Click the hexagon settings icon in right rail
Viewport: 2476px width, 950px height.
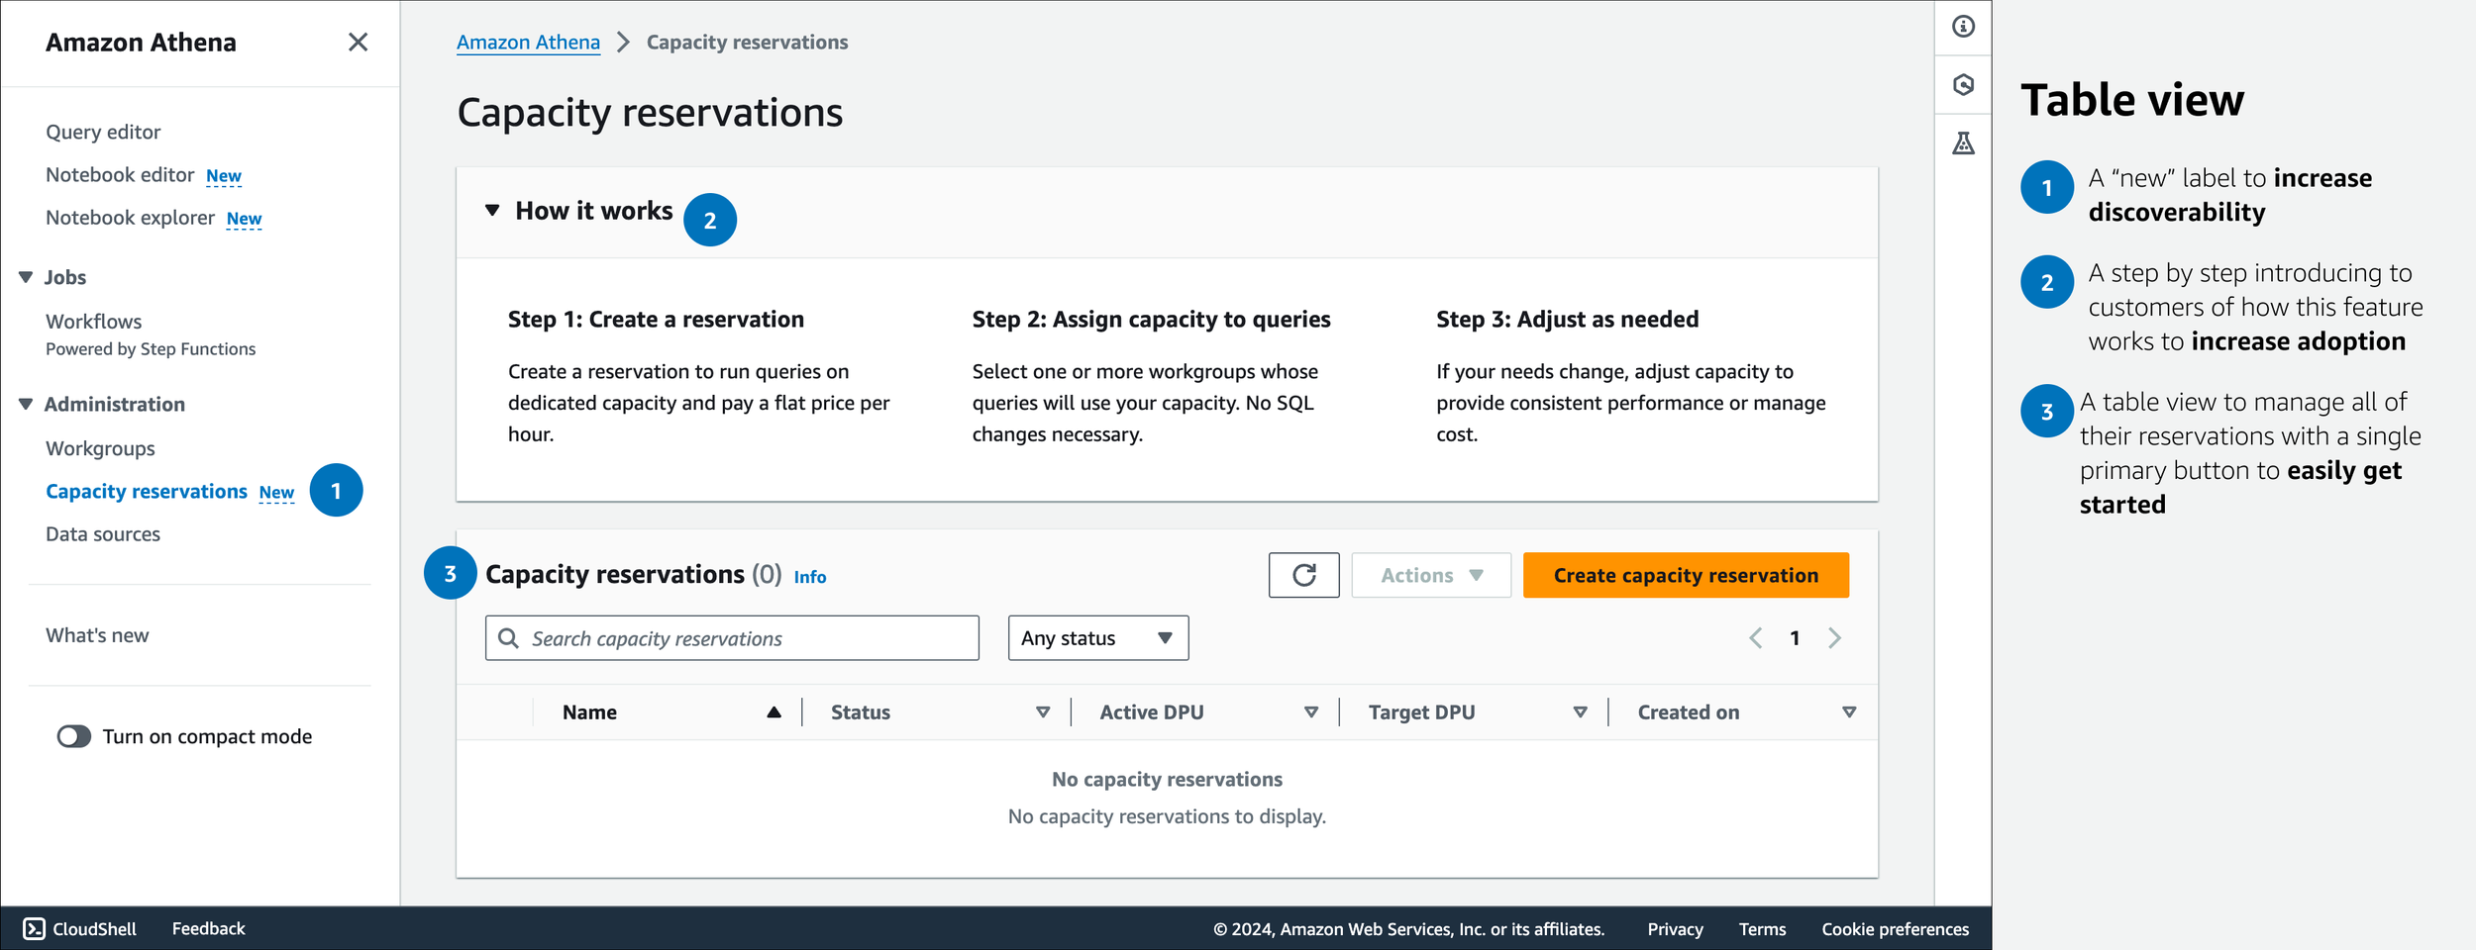tap(1963, 85)
